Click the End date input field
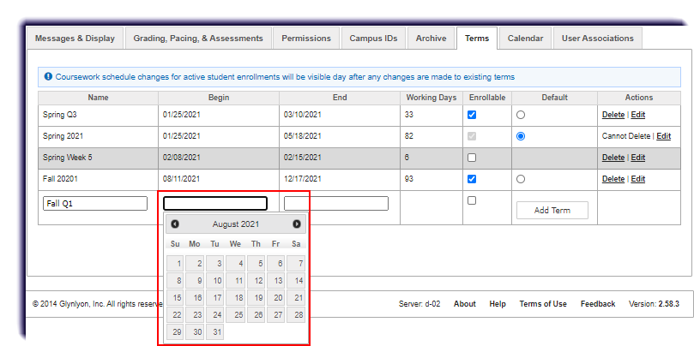 click(x=336, y=204)
